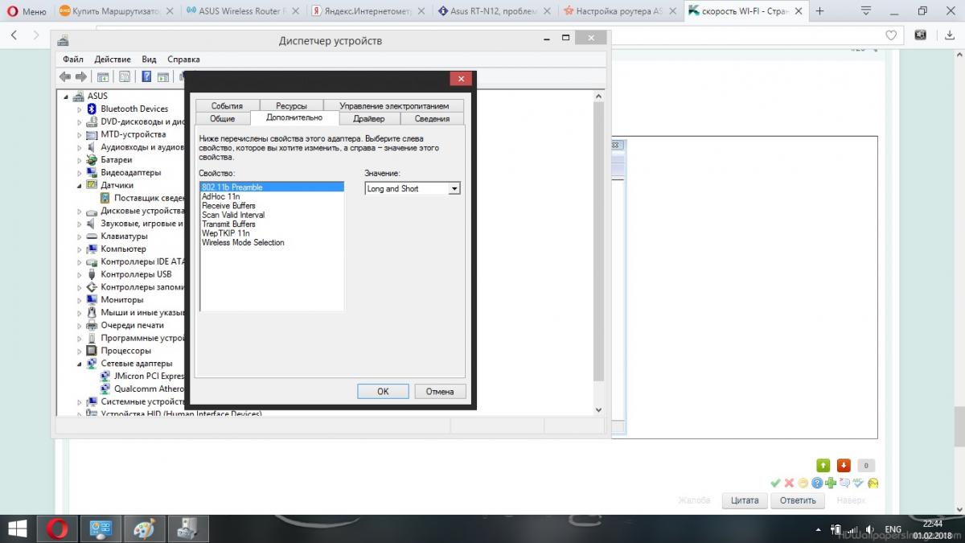Click the Цитата button
Viewport: 965px width, 543px height.
pyautogui.click(x=745, y=500)
